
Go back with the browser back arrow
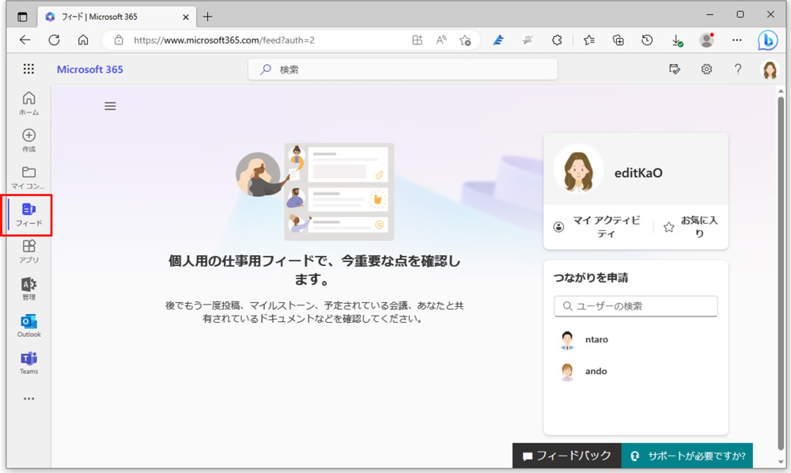pos(25,40)
